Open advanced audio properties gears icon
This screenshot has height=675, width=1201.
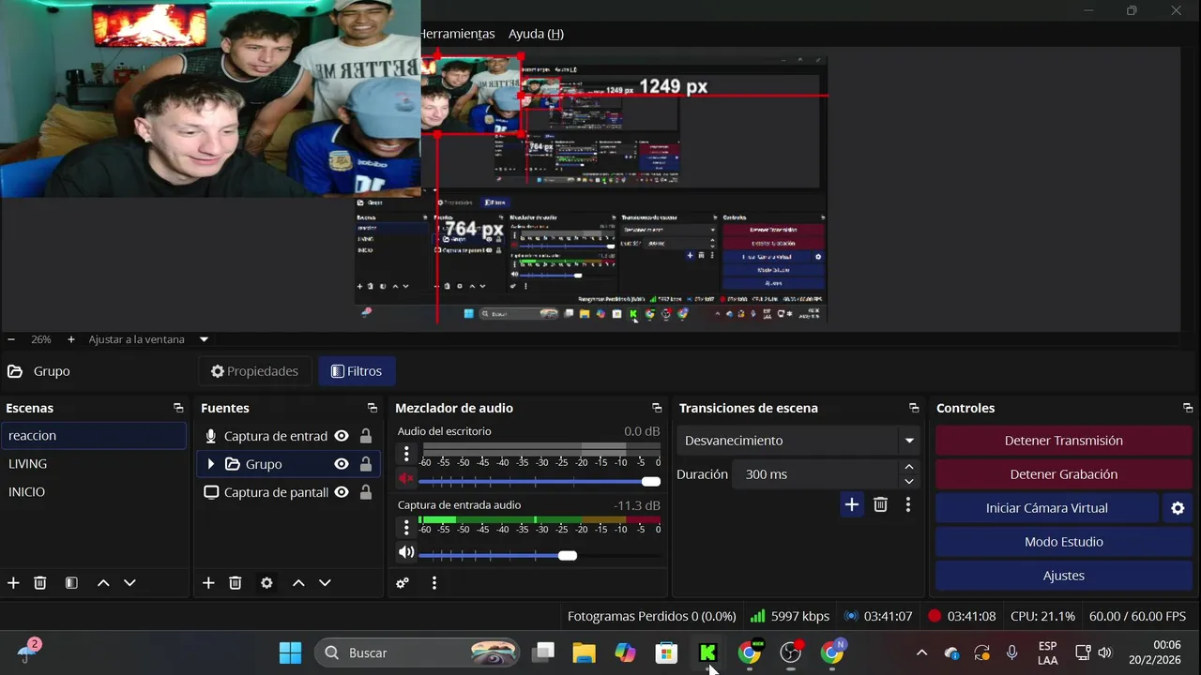tap(403, 583)
